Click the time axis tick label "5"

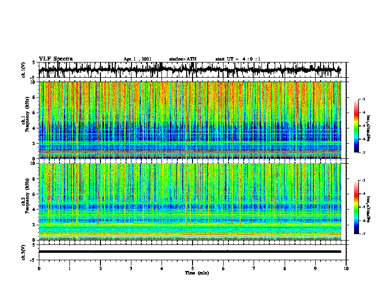[193, 269]
